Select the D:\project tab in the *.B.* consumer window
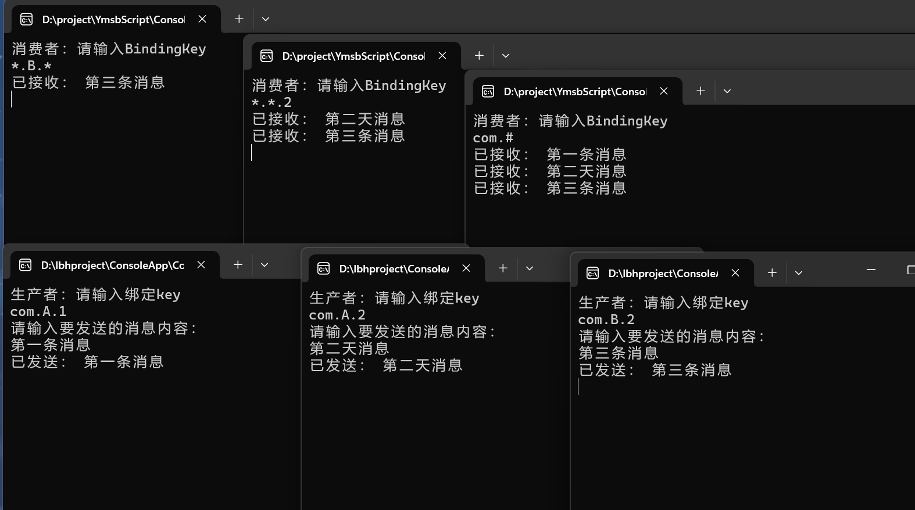Screen dimensions: 915x510 pyautogui.click(x=115, y=19)
